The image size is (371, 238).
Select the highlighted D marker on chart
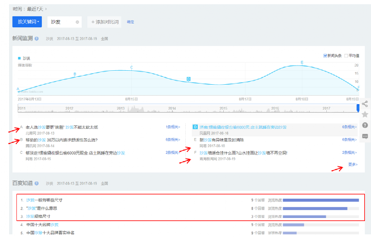click(x=189, y=79)
